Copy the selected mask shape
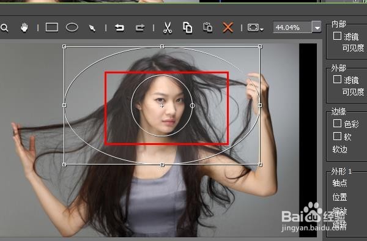367x241 pixels. pyautogui.click(x=188, y=28)
